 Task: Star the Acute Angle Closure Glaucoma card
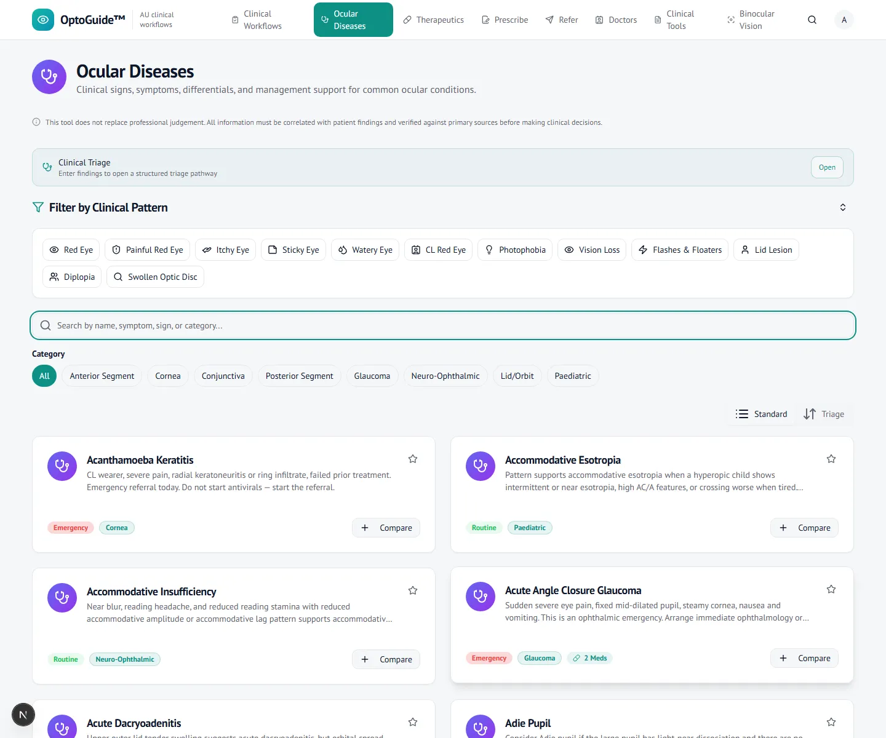[831, 589]
